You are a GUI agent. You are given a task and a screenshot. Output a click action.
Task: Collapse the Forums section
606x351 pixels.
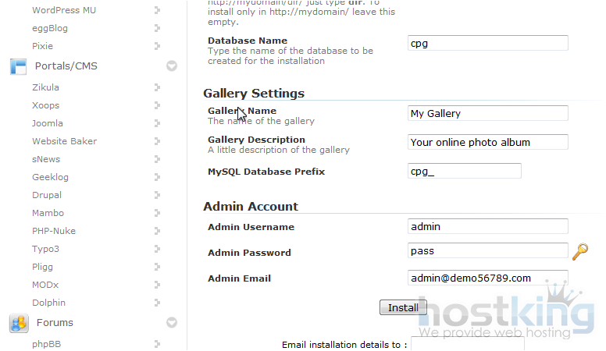pos(172,323)
